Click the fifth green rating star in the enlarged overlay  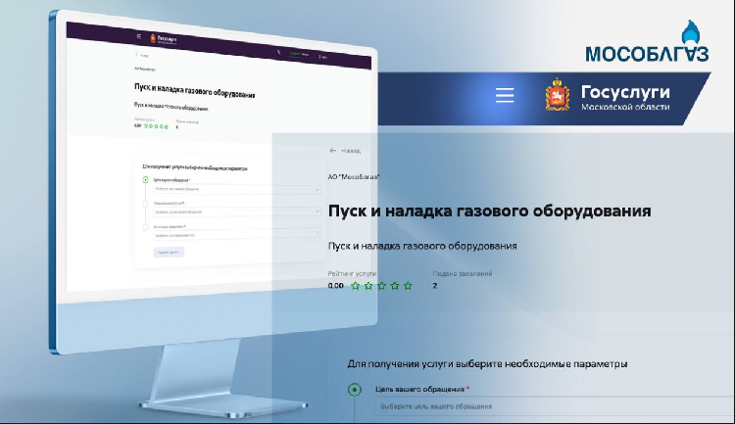click(x=408, y=286)
